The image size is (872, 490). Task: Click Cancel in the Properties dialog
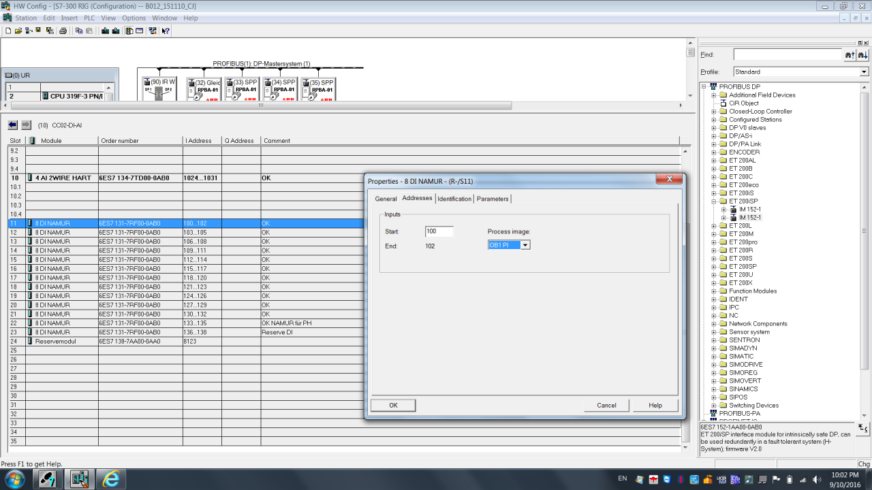pos(606,405)
